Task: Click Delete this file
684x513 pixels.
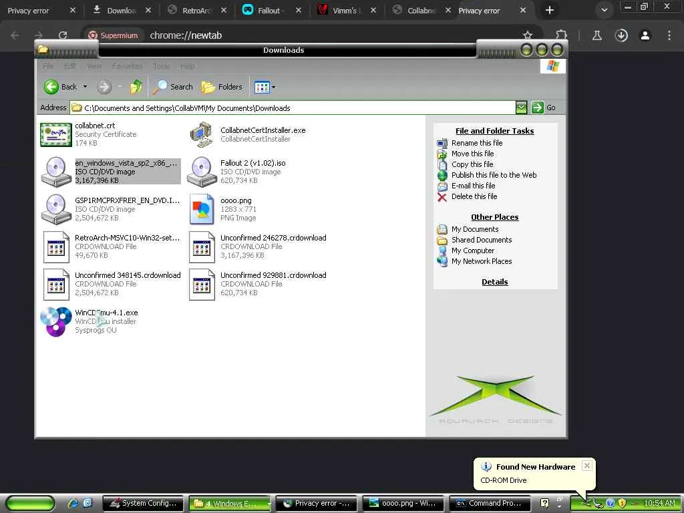Action: 474,196
